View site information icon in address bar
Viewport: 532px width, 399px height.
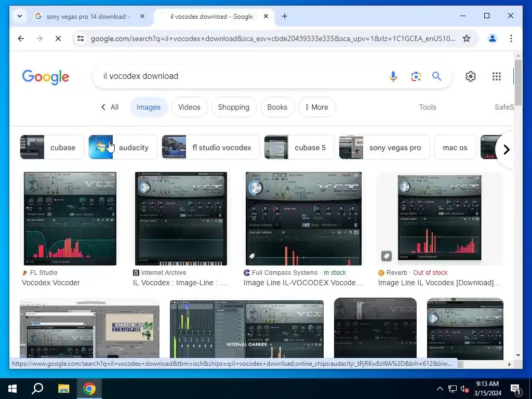pos(81,38)
